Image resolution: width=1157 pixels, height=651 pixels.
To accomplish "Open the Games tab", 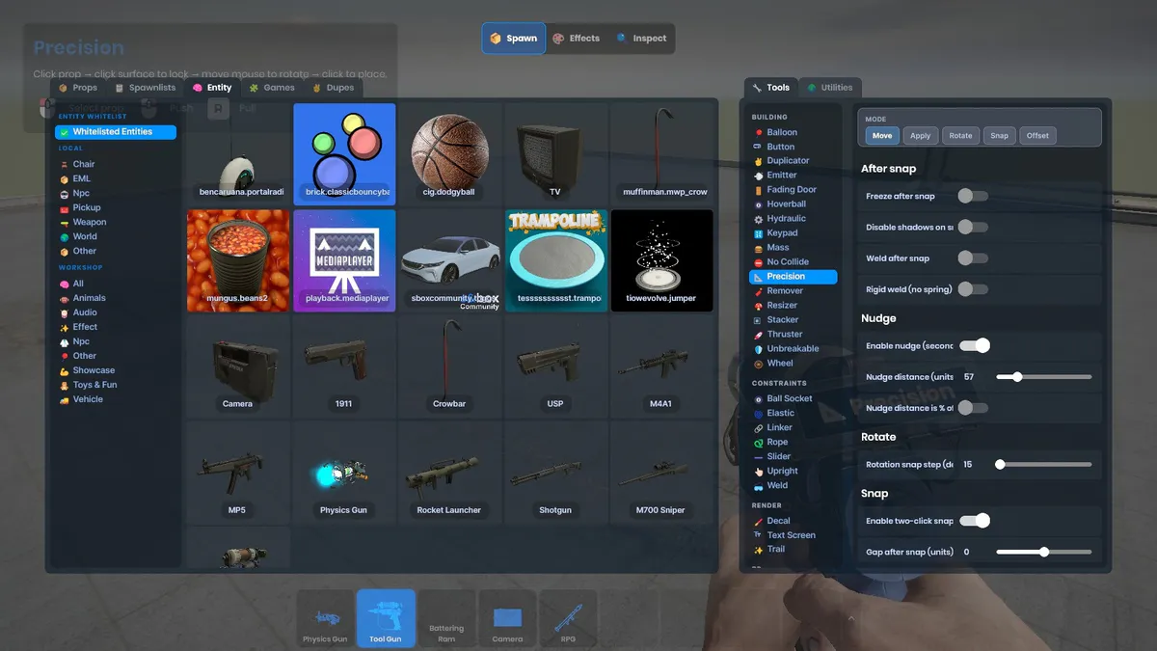I will click(272, 88).
